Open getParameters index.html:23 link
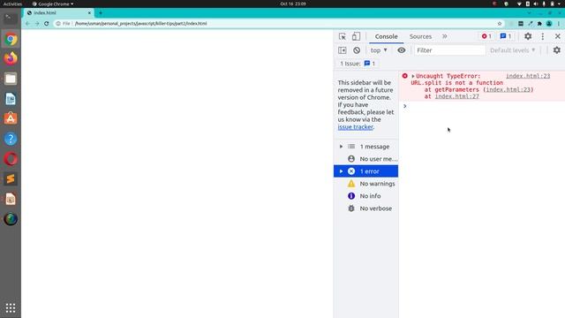This screenshot has height=318, width=565. tap(508, 89)
